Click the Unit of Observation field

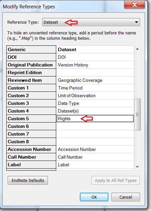[x=95, y=95]
